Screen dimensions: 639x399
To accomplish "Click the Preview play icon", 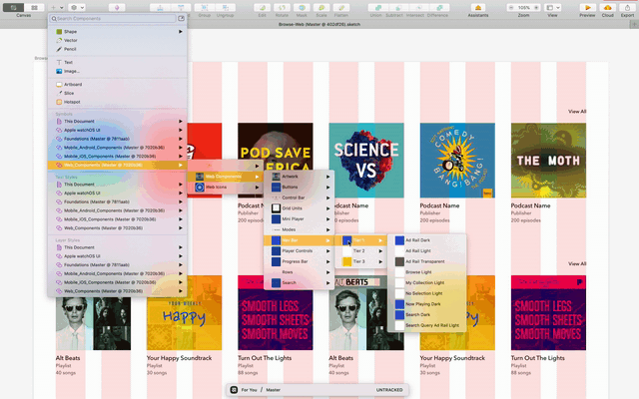I will 587,7.
